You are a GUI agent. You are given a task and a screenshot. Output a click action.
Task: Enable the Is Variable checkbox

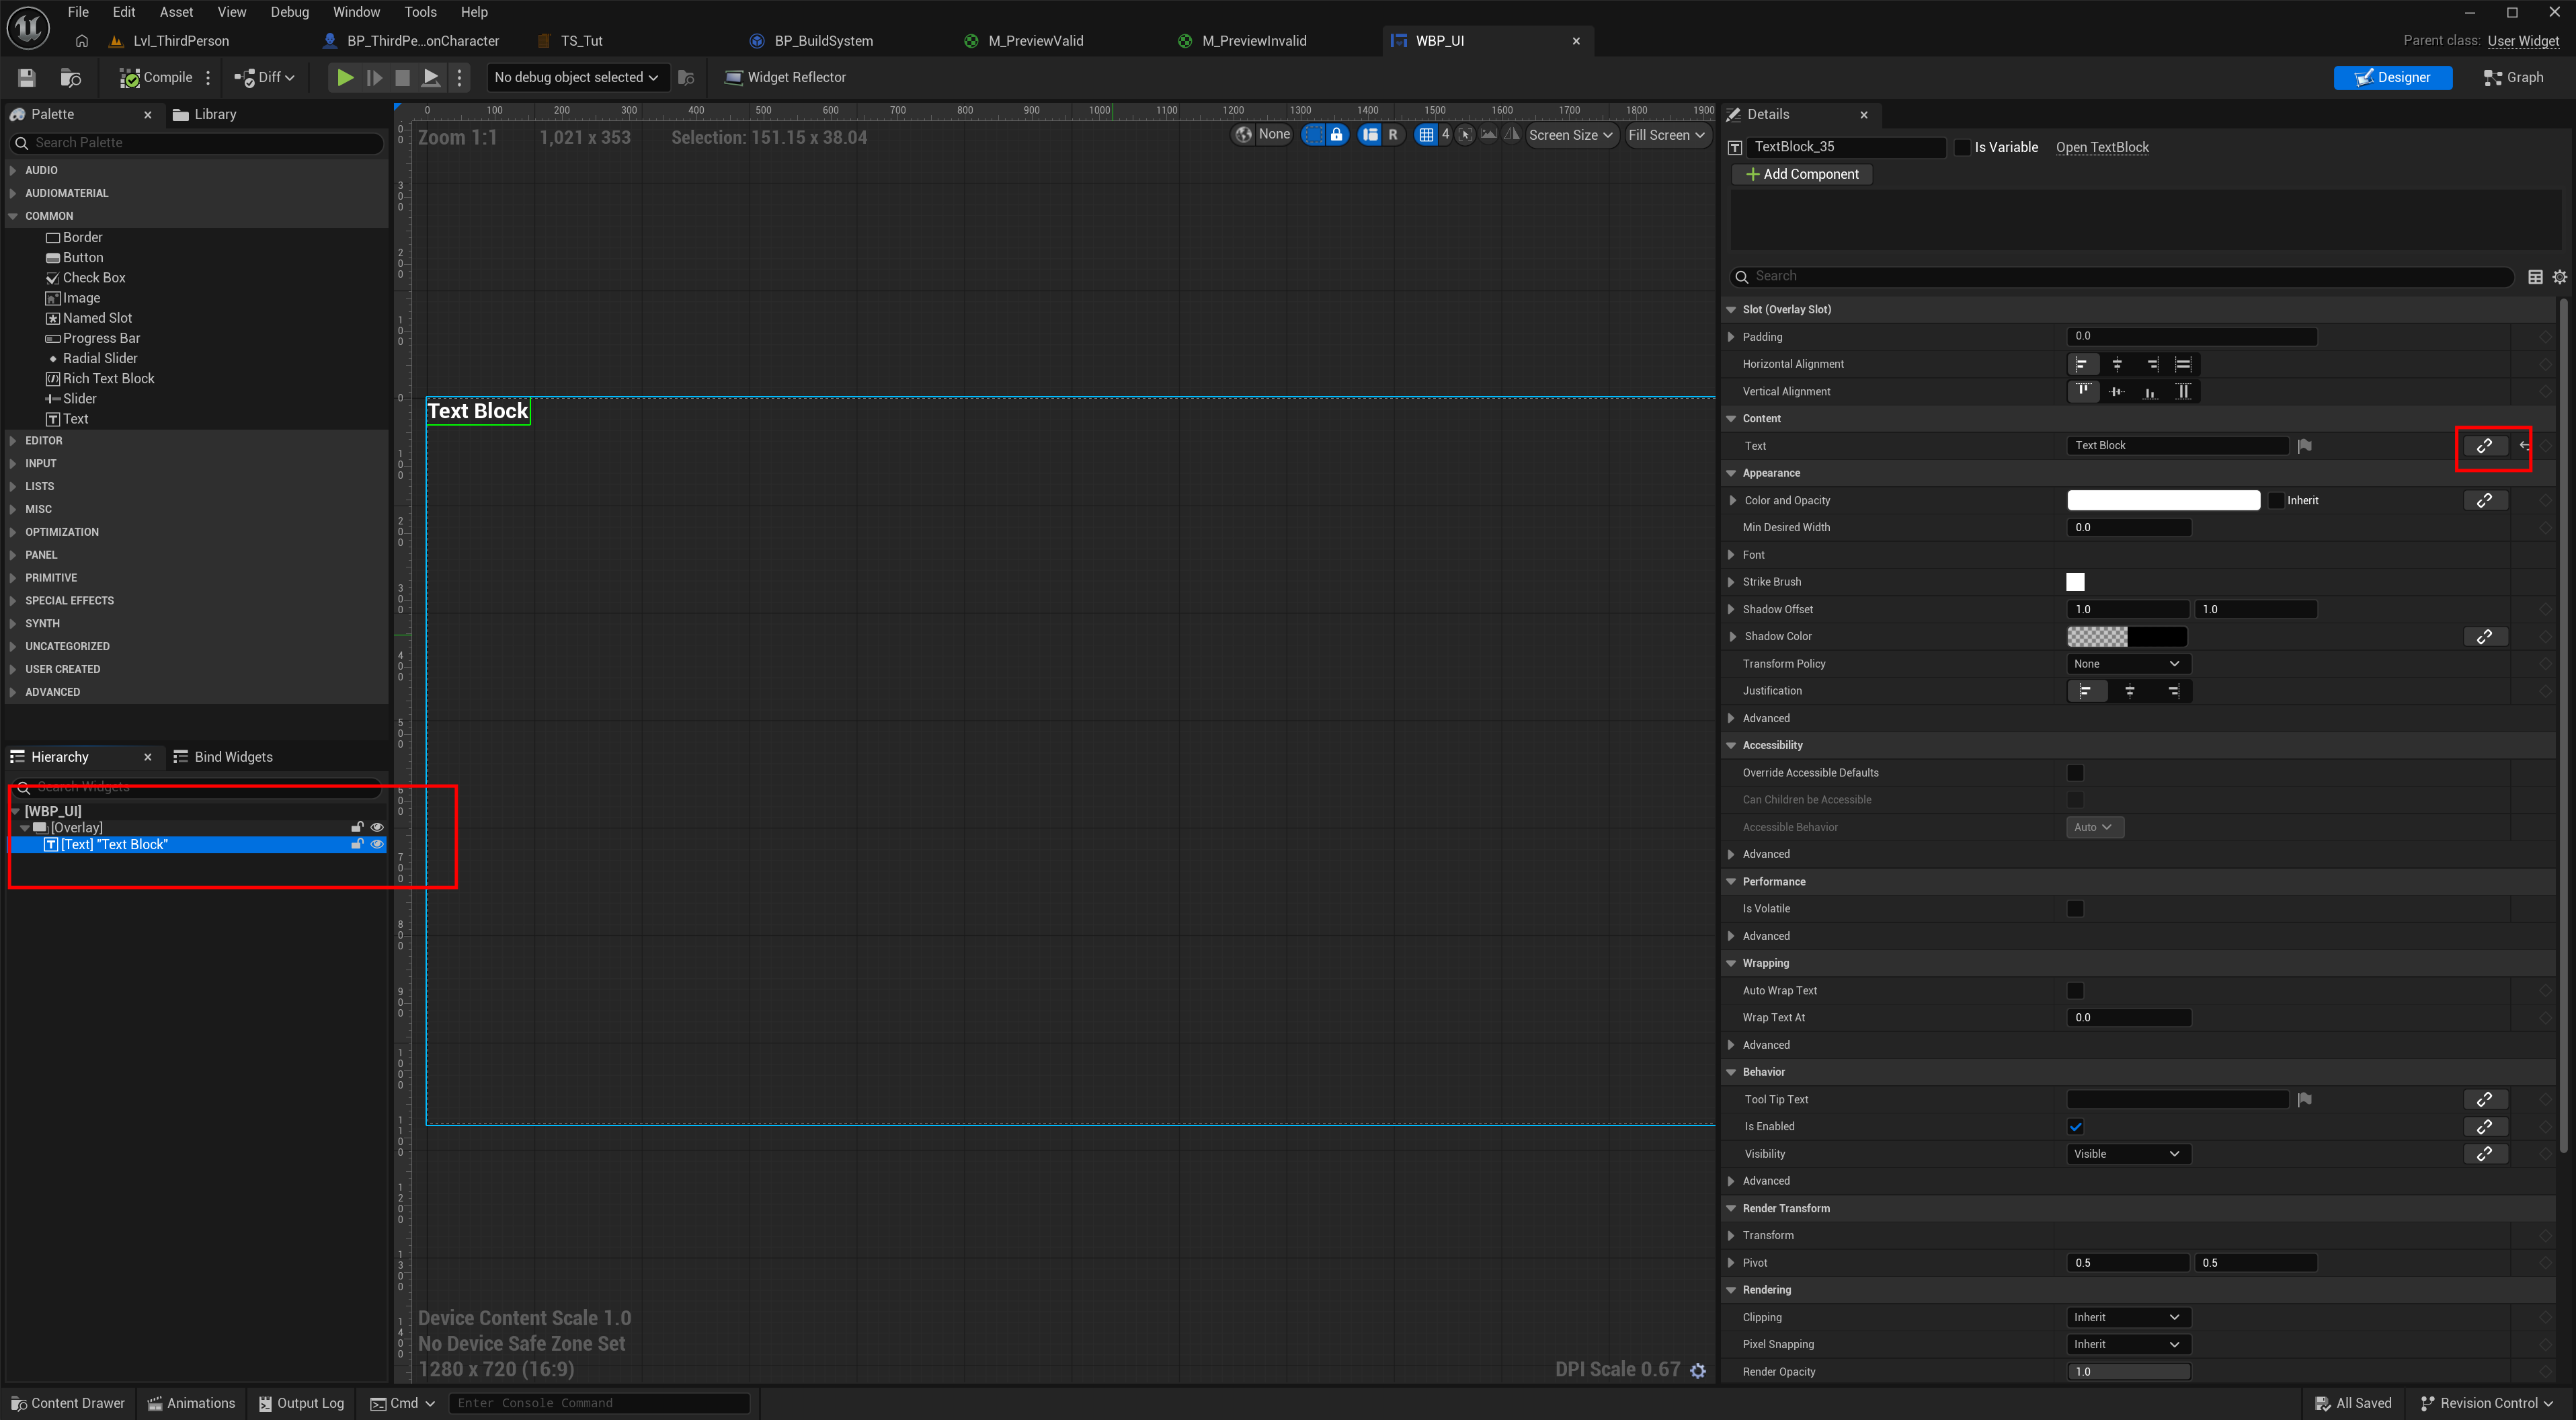tap(1962, 147)
